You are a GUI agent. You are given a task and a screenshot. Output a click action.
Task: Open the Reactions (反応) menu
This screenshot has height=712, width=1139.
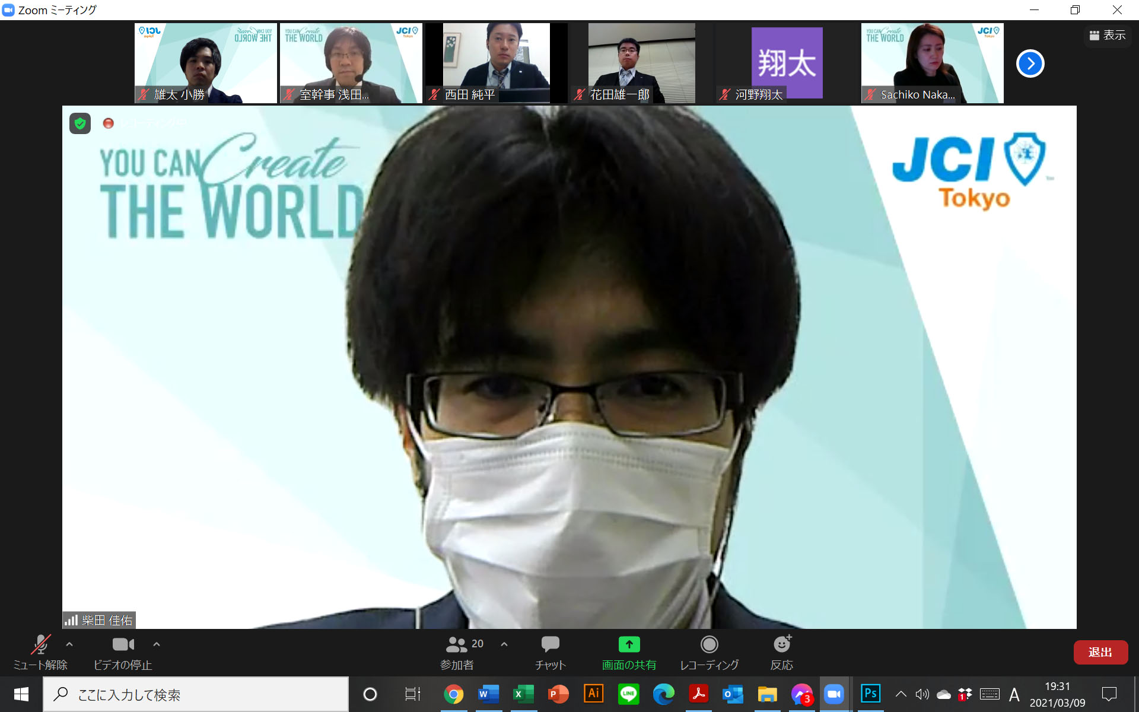[781, 651]
